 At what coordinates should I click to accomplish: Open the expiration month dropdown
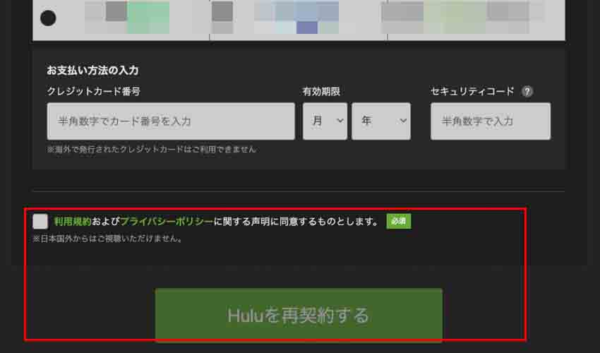325,121
